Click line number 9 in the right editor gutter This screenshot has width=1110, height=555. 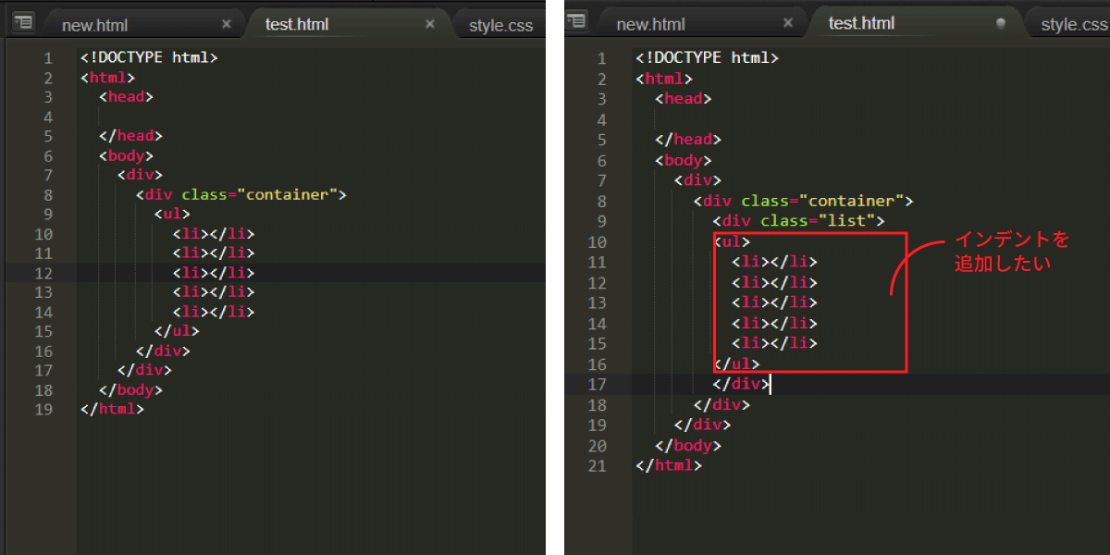point(602,221)
